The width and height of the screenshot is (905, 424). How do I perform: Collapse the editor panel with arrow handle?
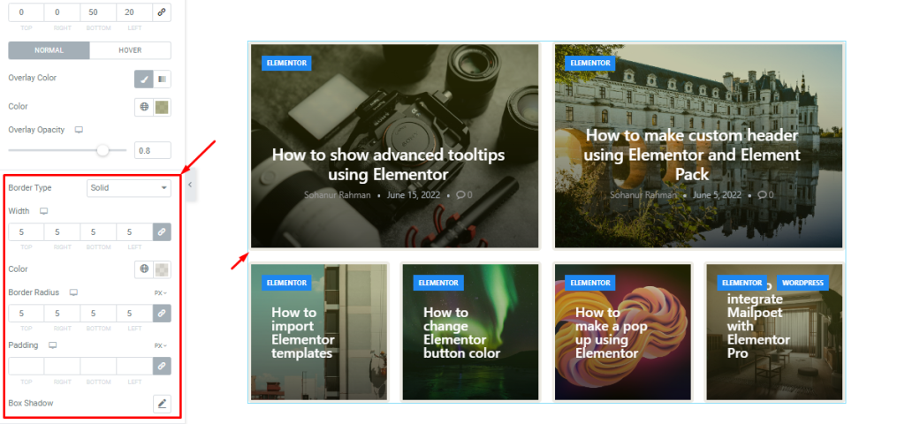point(190,185)
